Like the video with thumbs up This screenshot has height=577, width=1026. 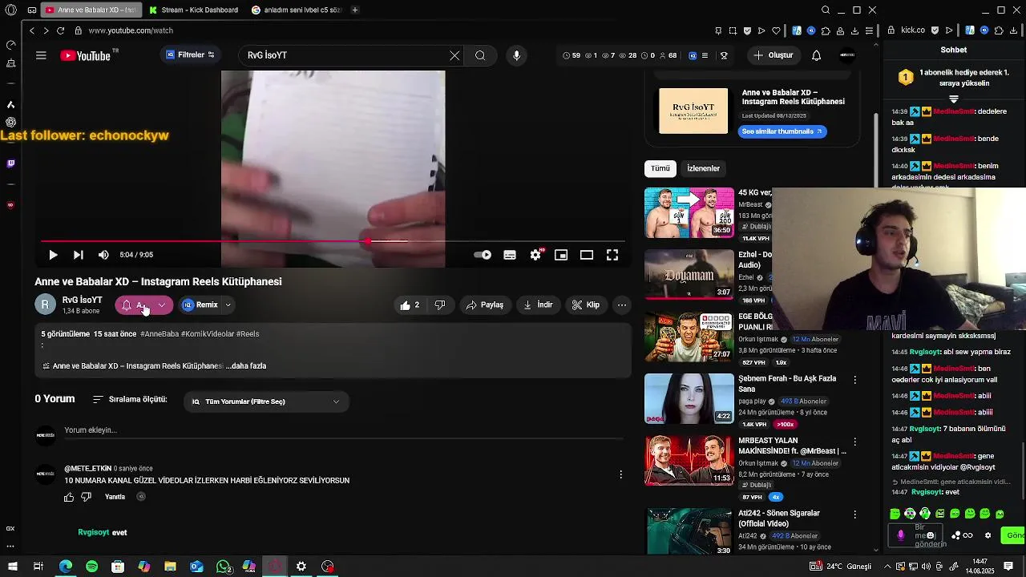(410, 305)
